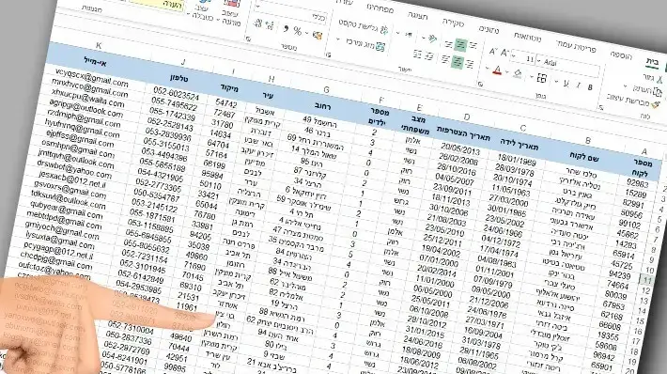
Task: Click the Copy (העתק) icon
Action: pyautogui.click(x=658, y=92)
